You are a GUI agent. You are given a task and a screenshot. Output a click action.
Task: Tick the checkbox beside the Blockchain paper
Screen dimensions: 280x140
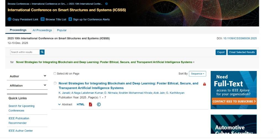click(55, 83)
